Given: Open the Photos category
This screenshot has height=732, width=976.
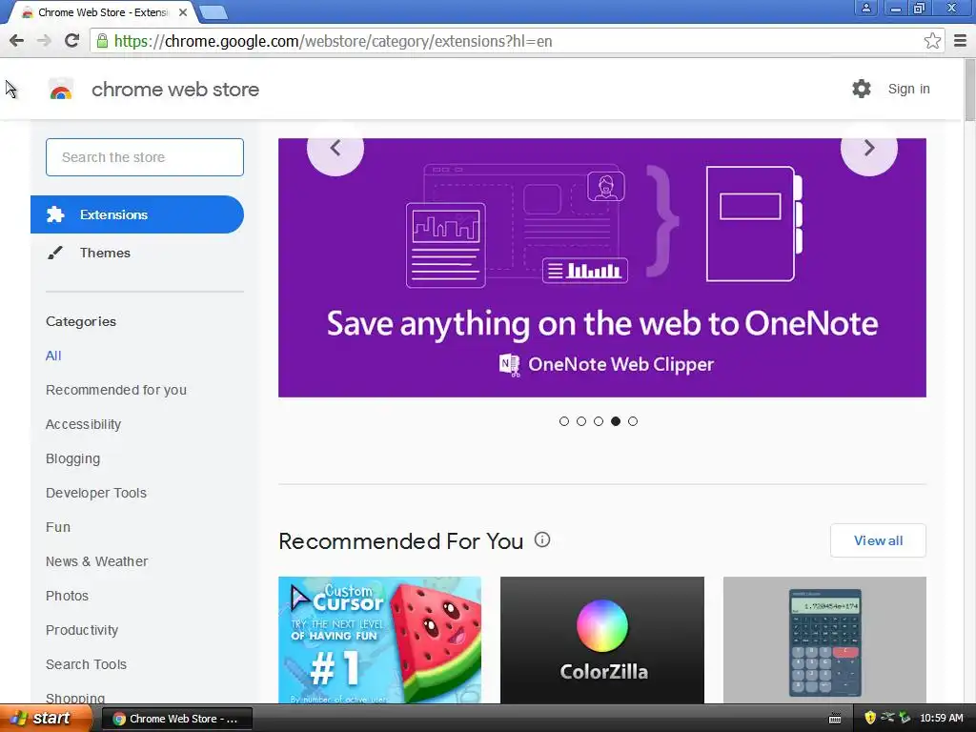Looking at the screenshot, I should (x=68, y=595).
